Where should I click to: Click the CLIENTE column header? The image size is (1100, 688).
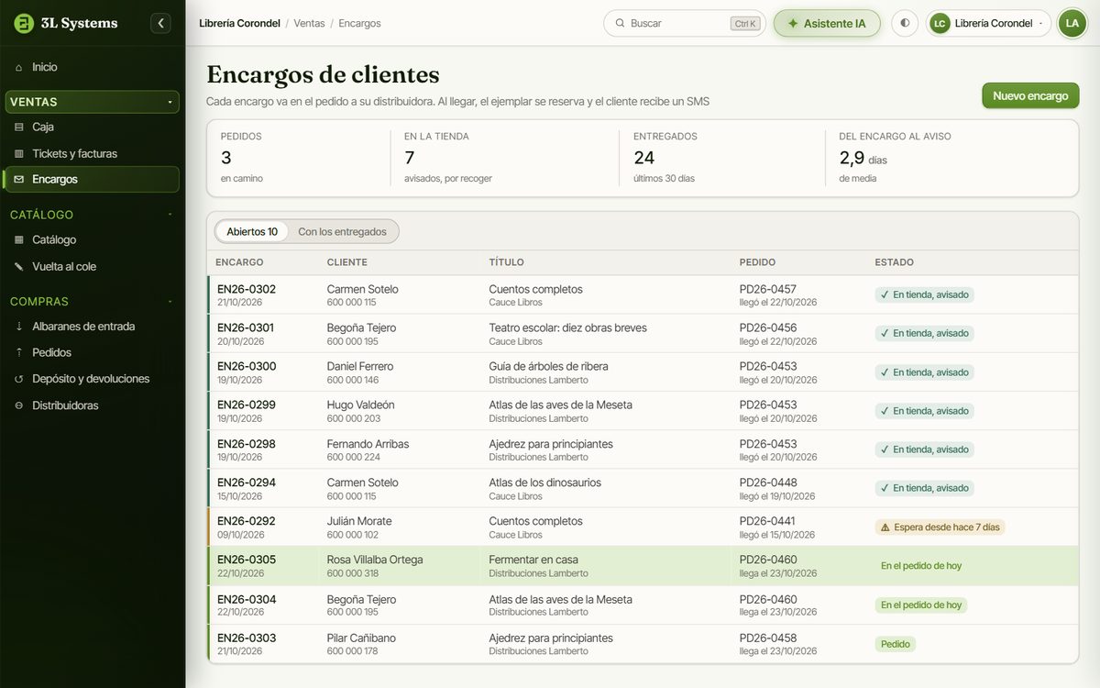click(x=347, y=262)
